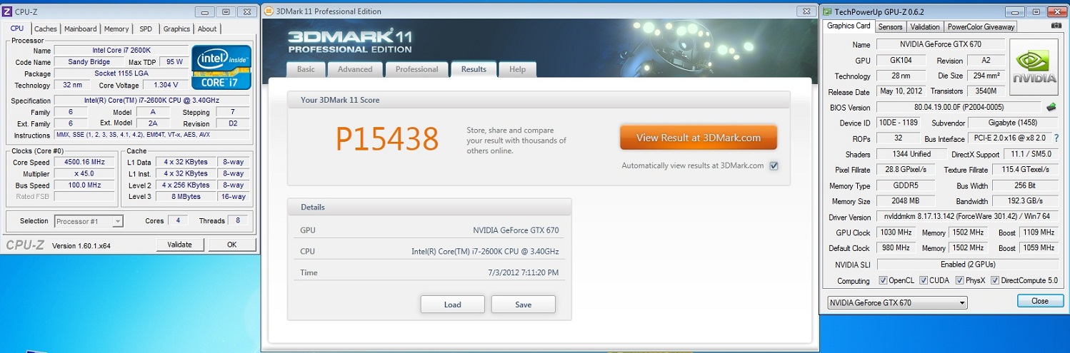This screenshot has height=353, width=1070.
Task: Open the PowerColor Giveaway tab
Action: click(x=981, y=26)
